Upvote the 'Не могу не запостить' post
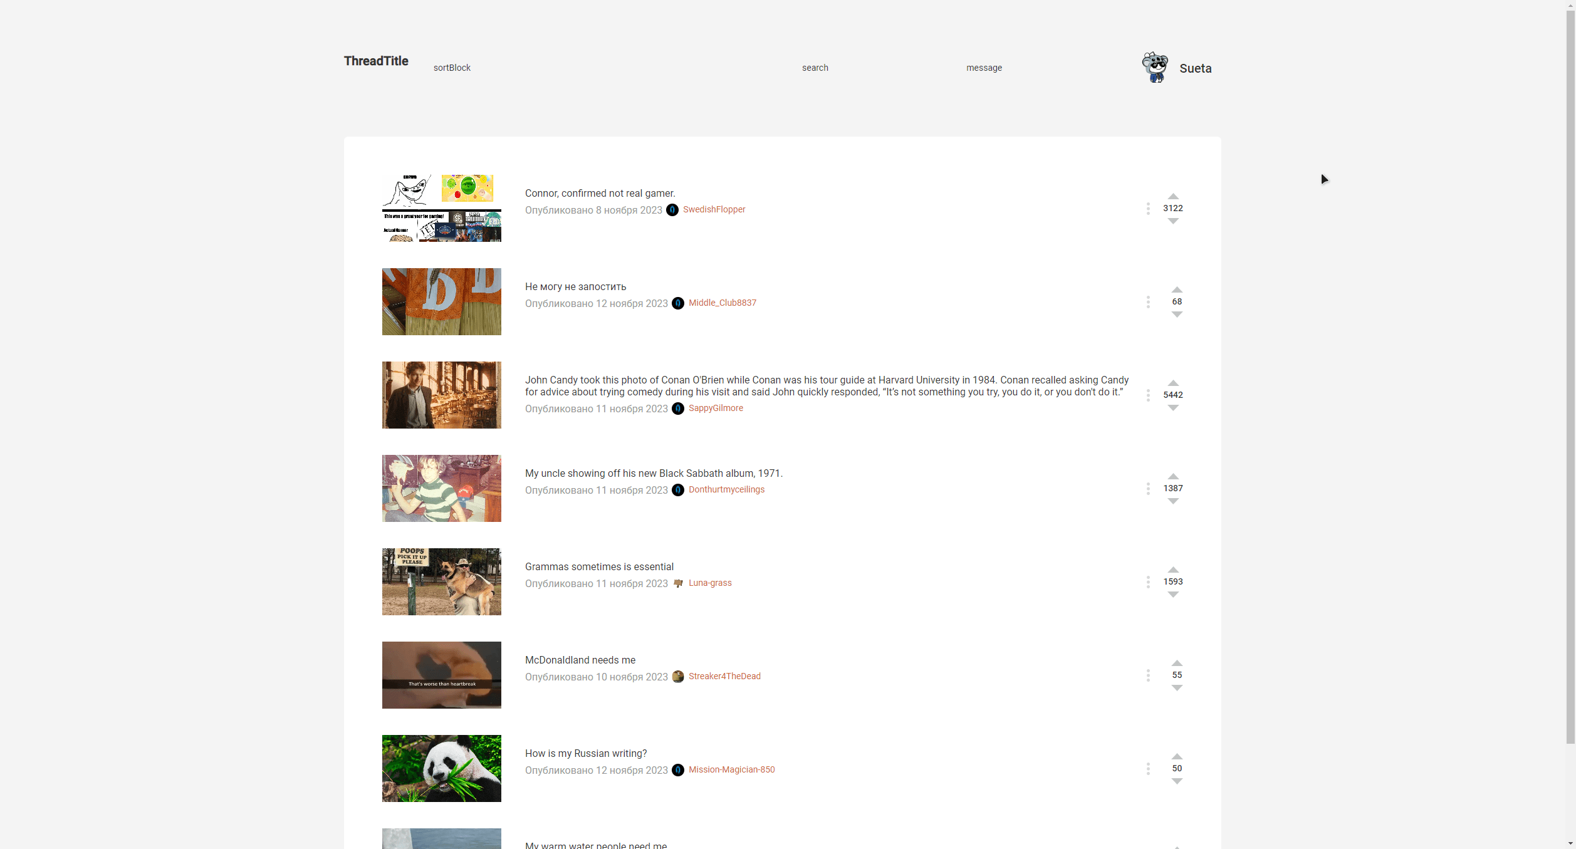Image resolution: width=1576 pixels, height=849 pixels. (x=1177, y=289)
